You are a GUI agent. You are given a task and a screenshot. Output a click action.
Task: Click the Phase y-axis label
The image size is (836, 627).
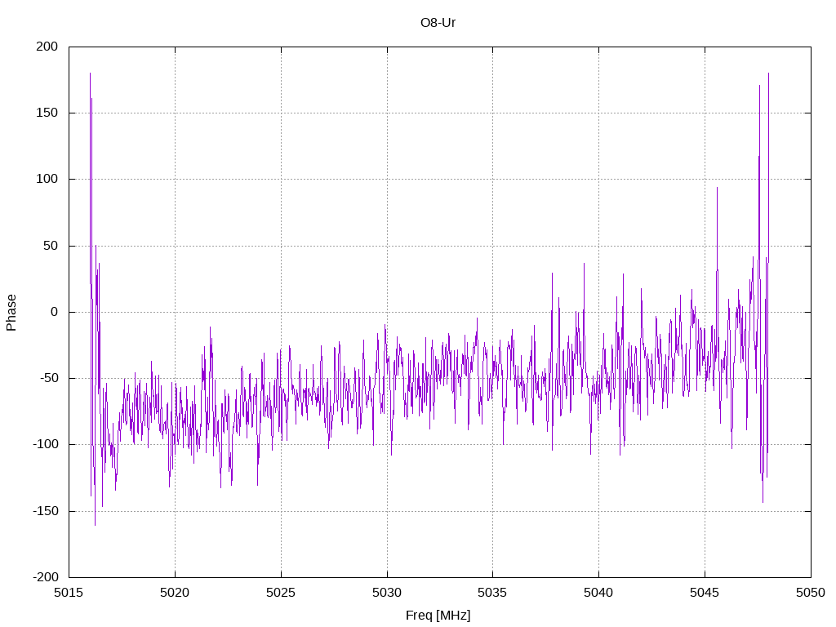(x=11, y=313)
